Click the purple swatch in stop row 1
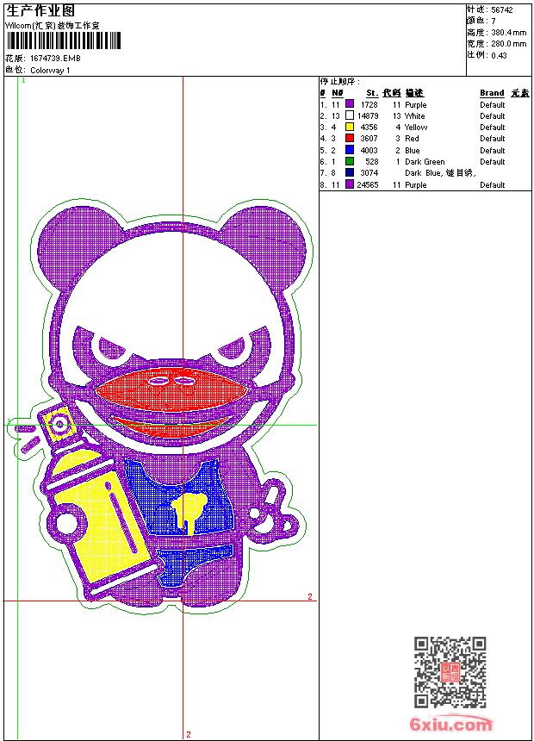The width and height of the screenshot is (534, 741). pos(350,103)
